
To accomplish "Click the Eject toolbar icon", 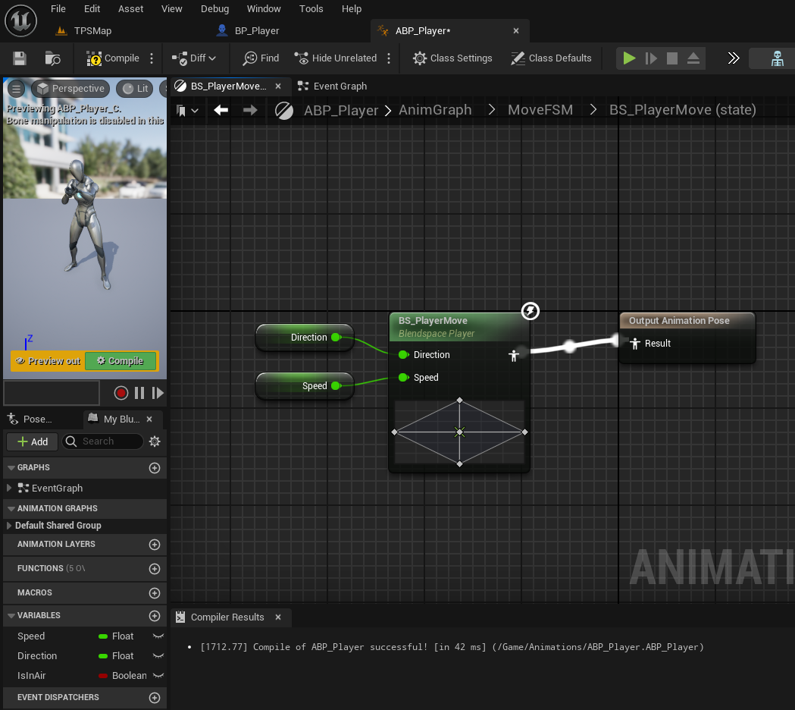I will 693,58.
